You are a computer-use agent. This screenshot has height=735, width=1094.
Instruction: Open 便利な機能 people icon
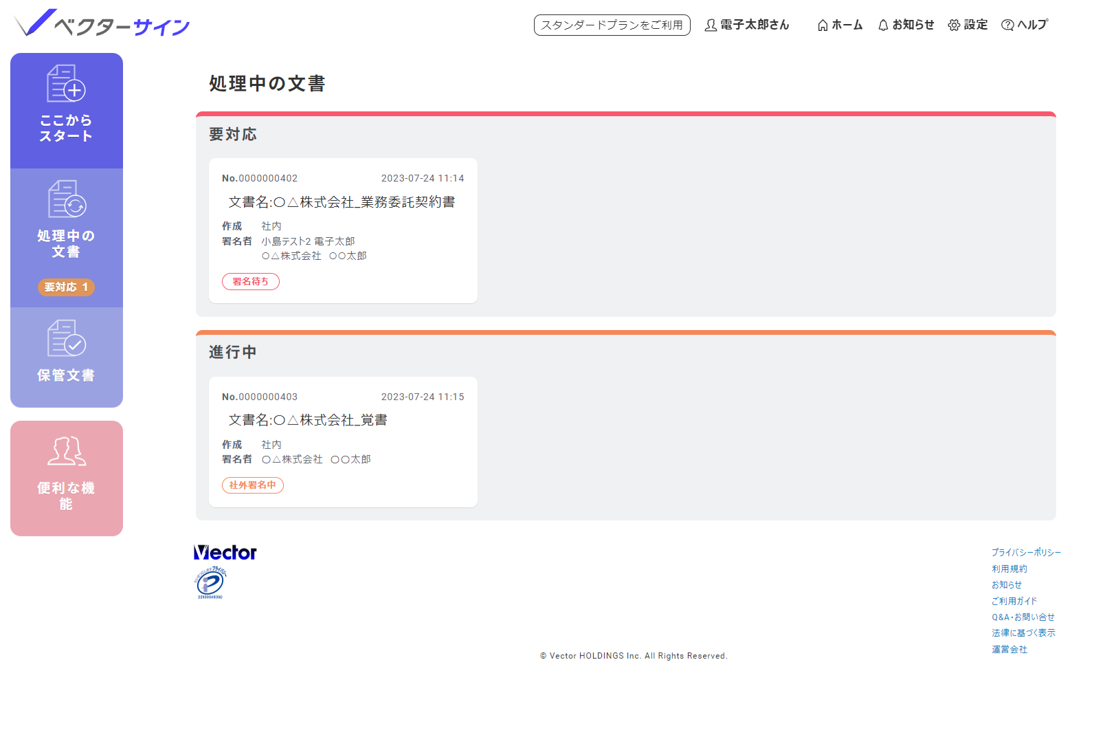pos(67,451)
